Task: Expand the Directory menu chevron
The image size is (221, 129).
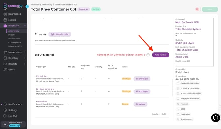Action: 25,58
